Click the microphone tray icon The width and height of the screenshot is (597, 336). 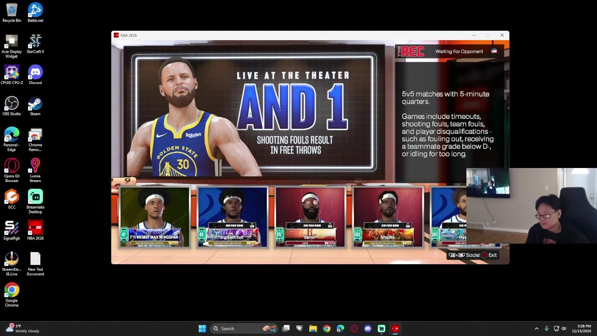[x=547, y=329]
